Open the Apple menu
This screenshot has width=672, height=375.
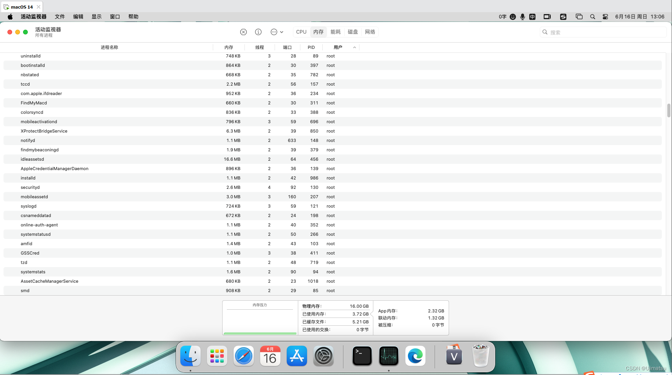(10, 17)
